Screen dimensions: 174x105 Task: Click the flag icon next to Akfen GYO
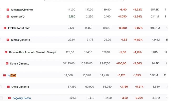click(8, 16)
